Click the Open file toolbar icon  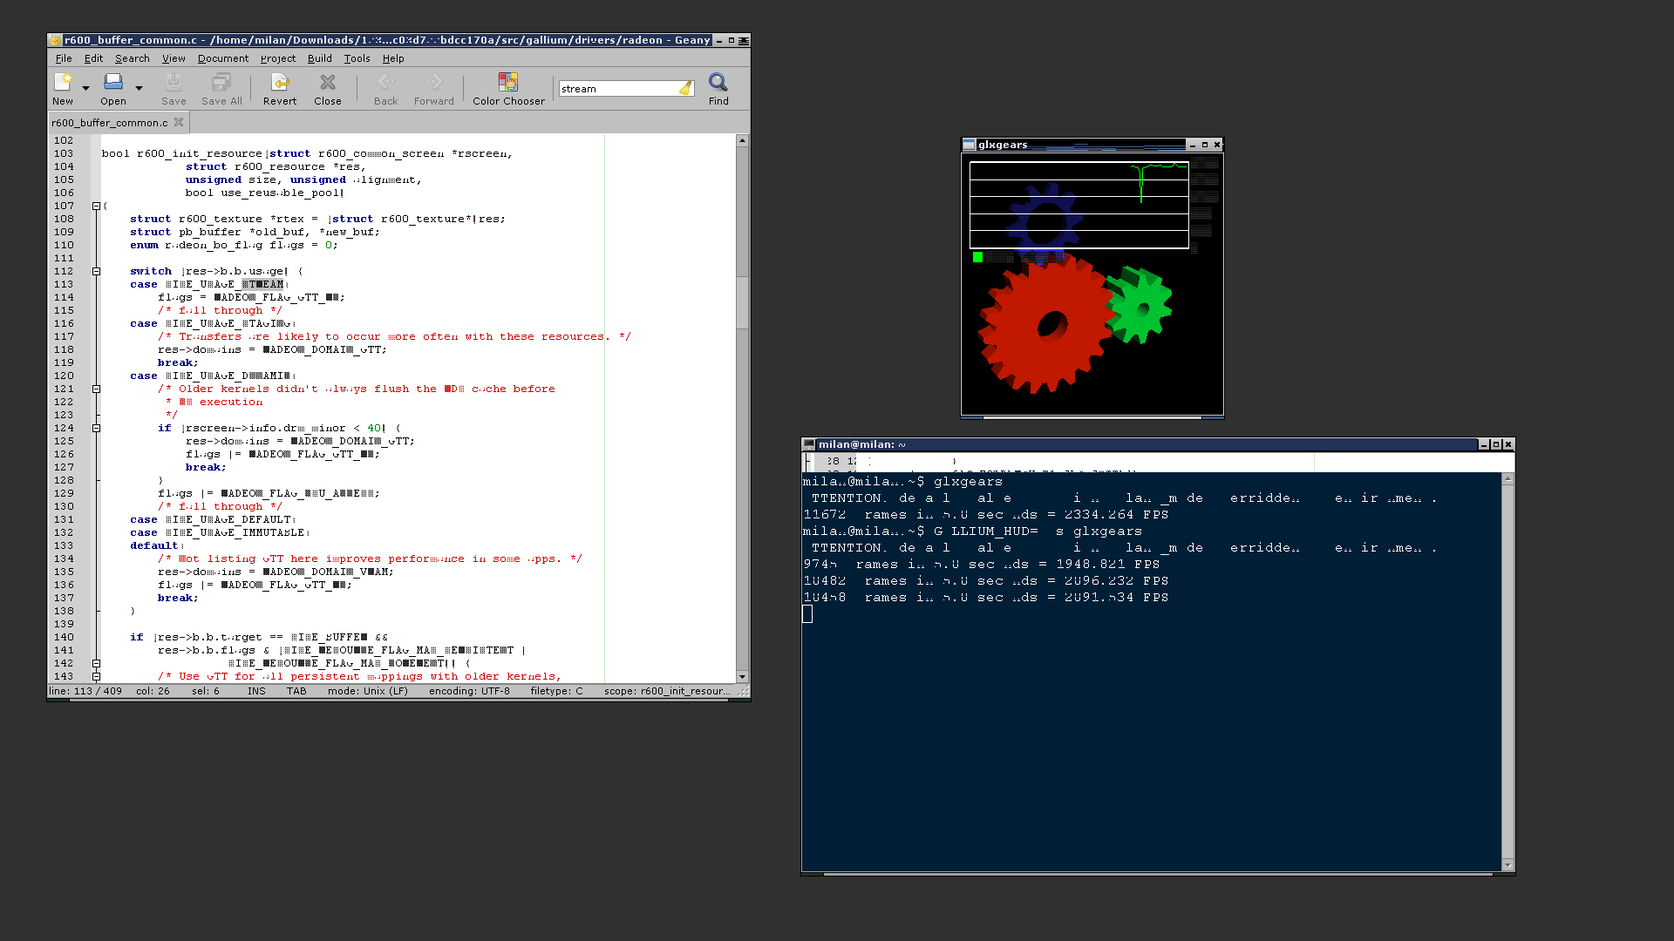click(113, 83)
